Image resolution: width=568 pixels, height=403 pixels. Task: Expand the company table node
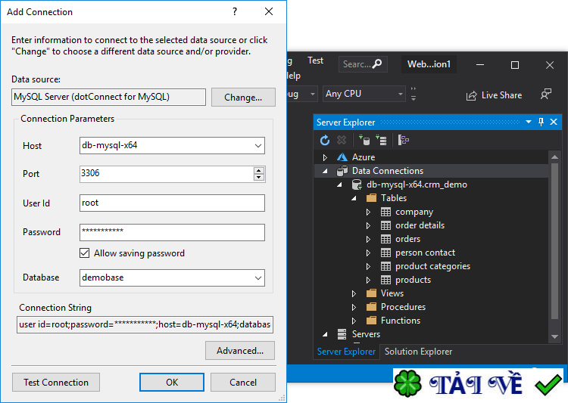(368, 212)
